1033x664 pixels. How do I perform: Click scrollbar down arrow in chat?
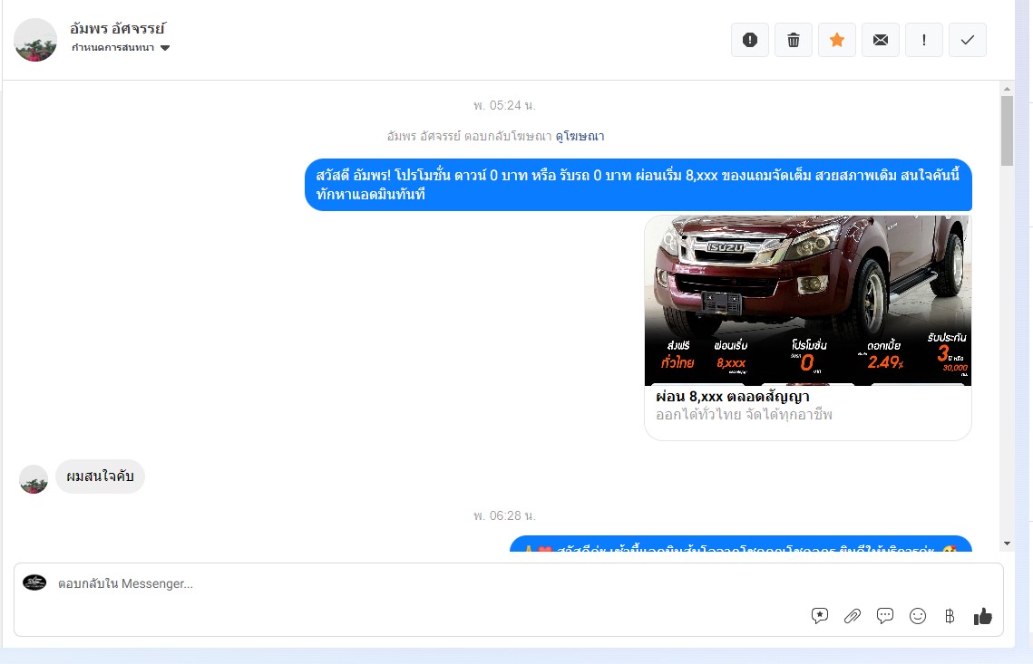click(x=1007, y=544)
